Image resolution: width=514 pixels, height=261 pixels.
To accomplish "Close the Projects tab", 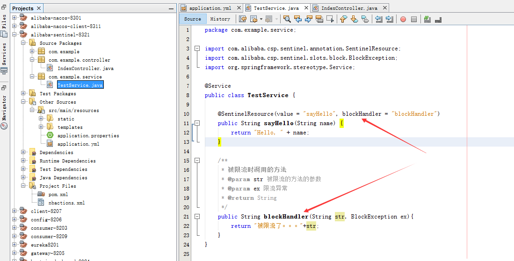I will click(x=39, y=8).
